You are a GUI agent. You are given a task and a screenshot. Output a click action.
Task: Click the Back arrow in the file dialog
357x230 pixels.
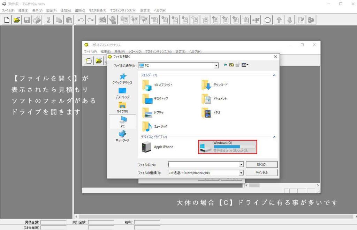(226, 65)
